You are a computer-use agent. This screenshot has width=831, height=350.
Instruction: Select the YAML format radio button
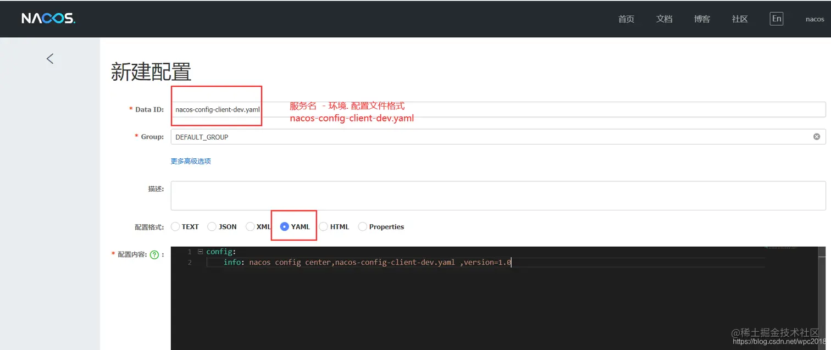click(x=285, y=226)
